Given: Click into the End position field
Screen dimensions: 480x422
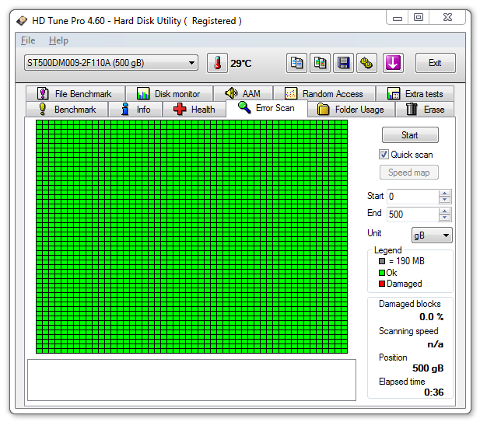Looking at the screenshot, I should (412, 214).
